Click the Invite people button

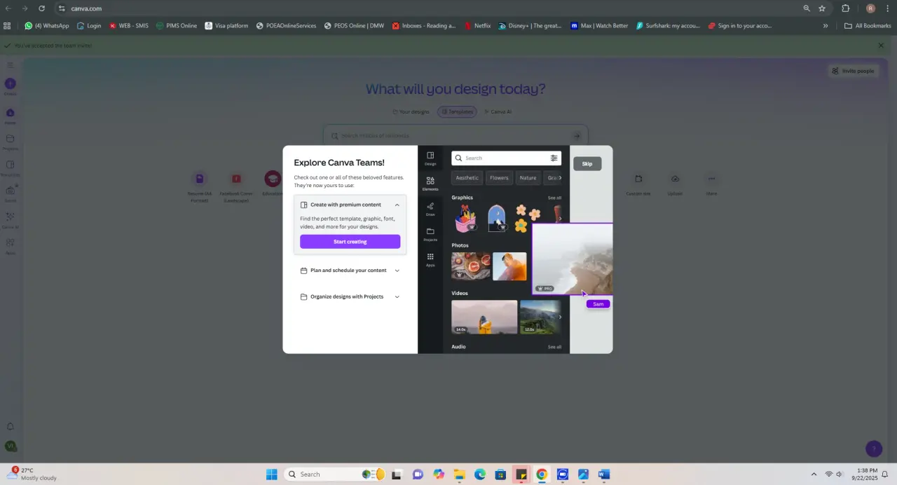pos(853,71)
